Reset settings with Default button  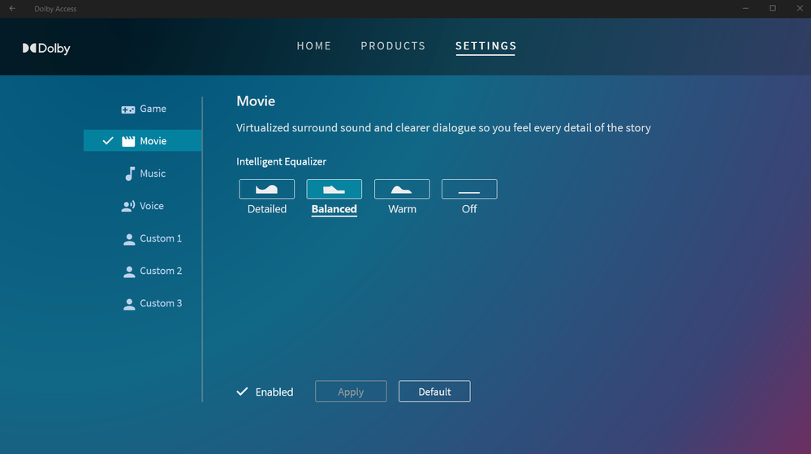click(x=434, y=392)
